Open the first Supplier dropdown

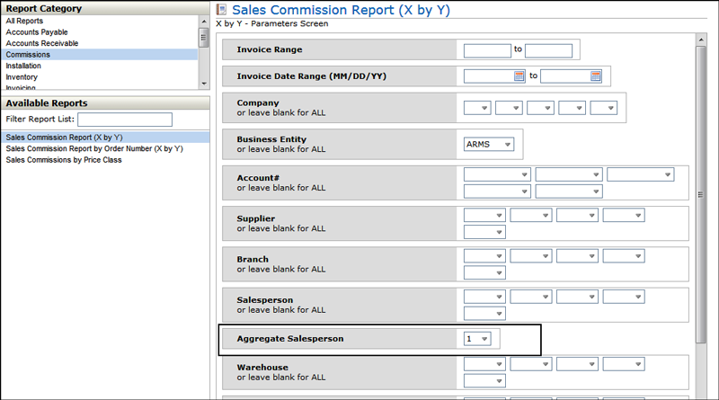point(484,216)
